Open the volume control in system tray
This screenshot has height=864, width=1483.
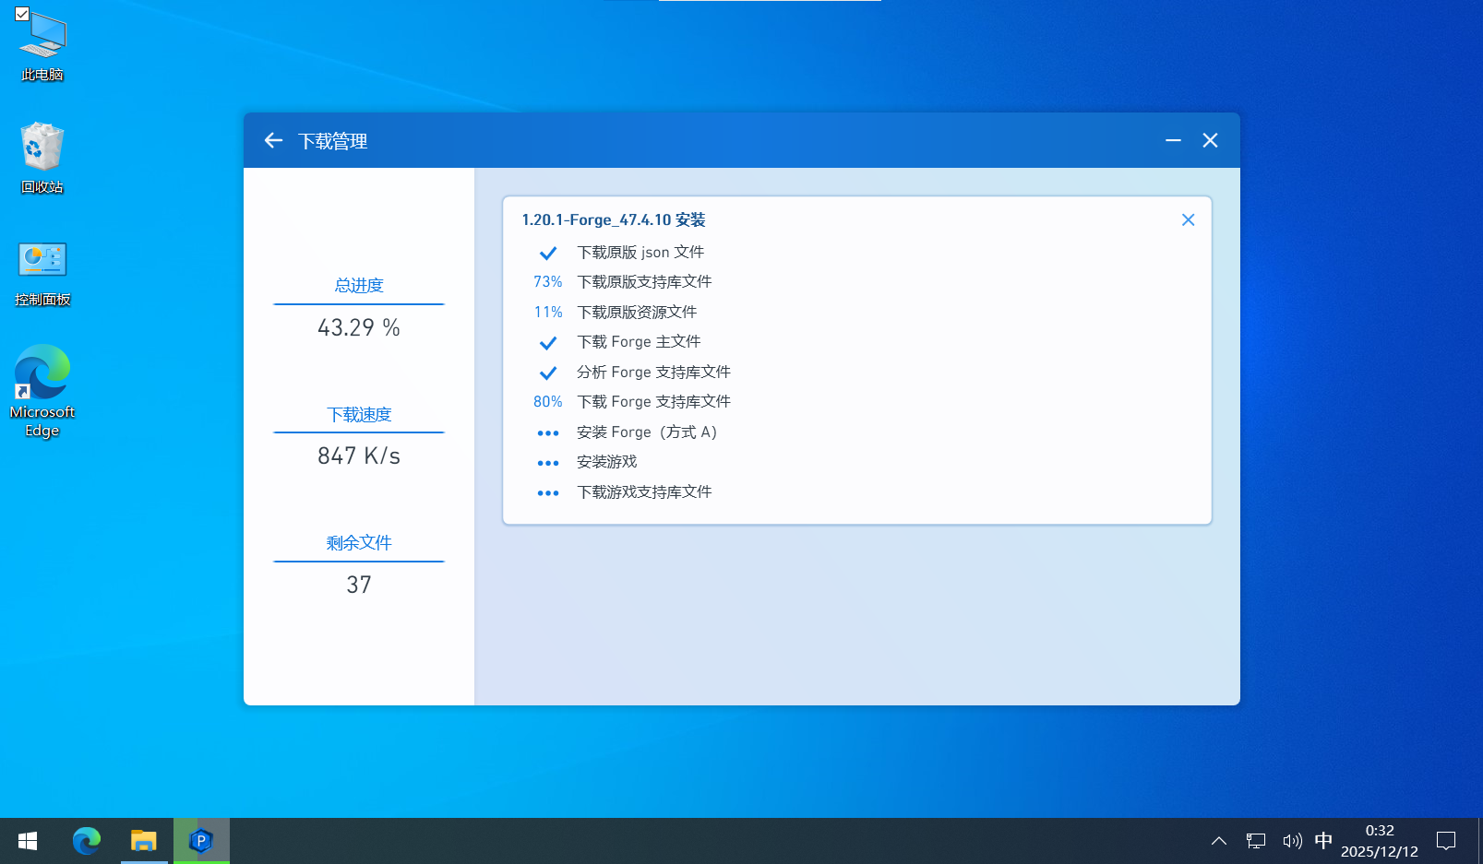[1292, 841]
